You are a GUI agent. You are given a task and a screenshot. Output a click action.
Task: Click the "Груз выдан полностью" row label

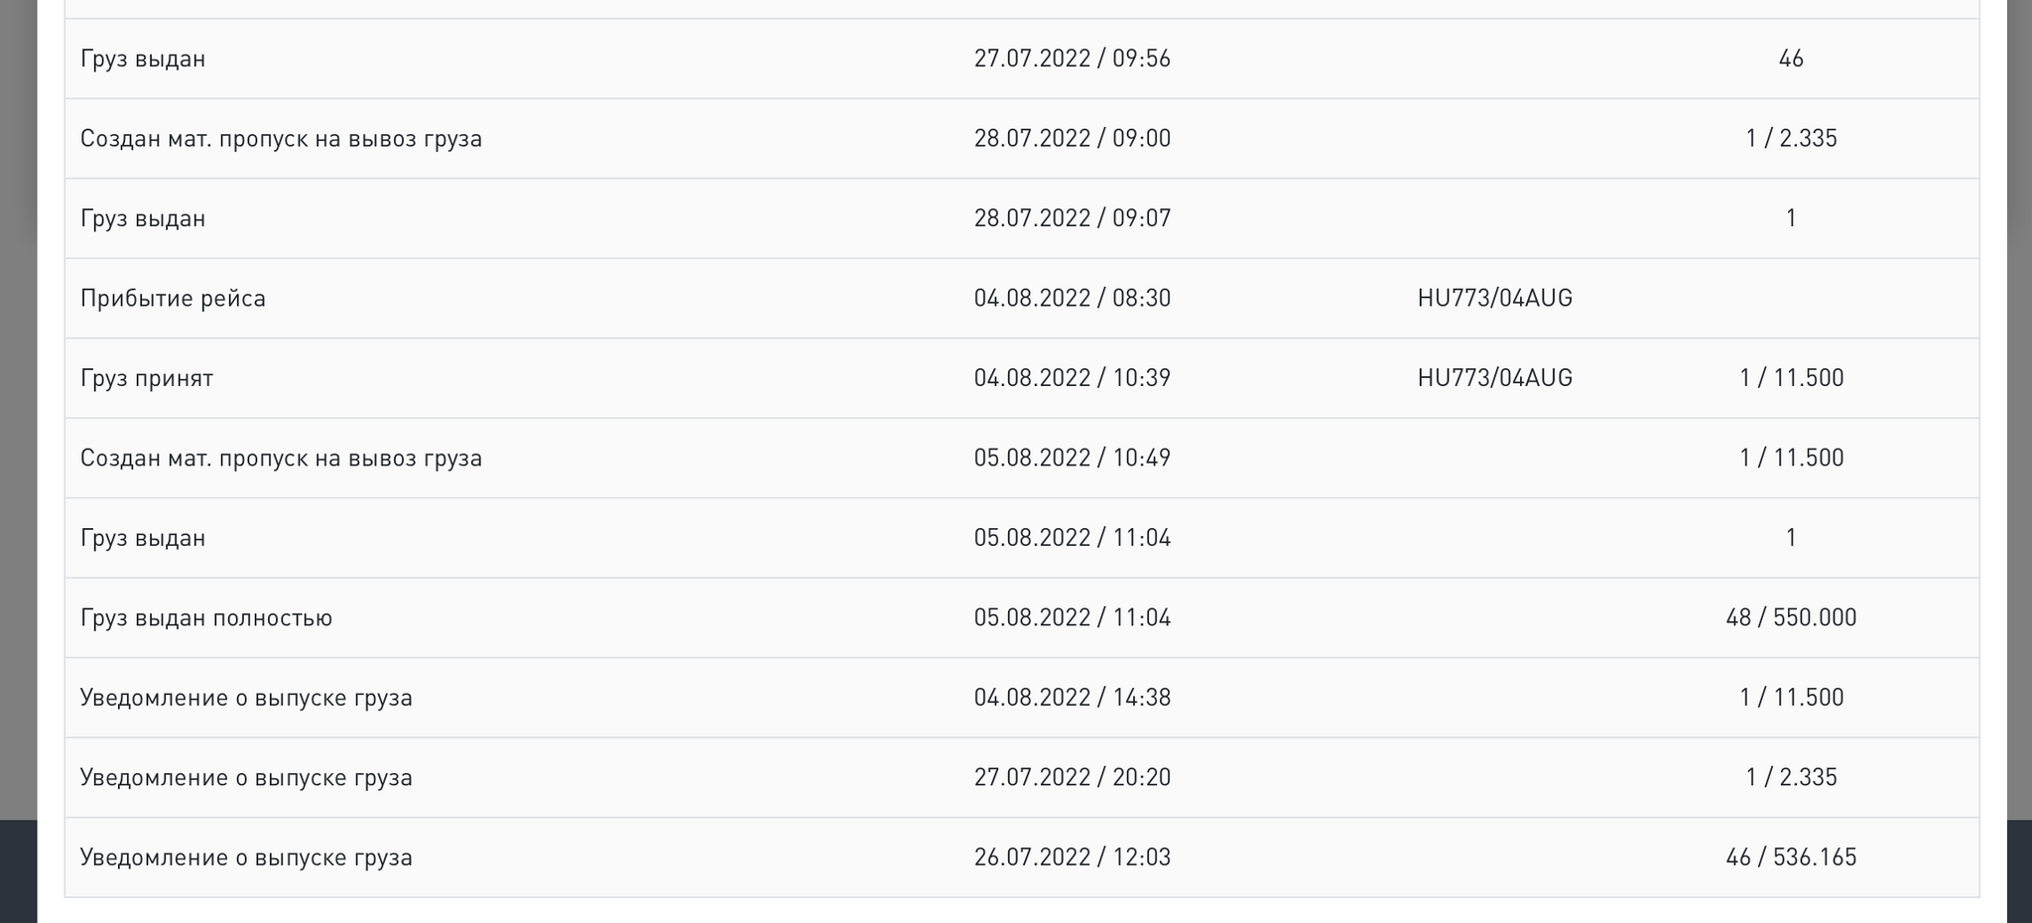coord(206,618)
